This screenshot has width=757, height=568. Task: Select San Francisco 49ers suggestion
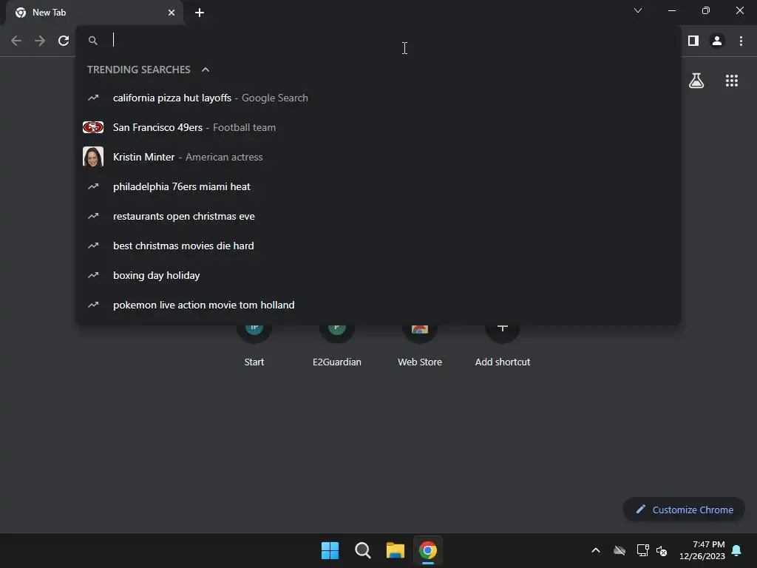tap(378, 127)
